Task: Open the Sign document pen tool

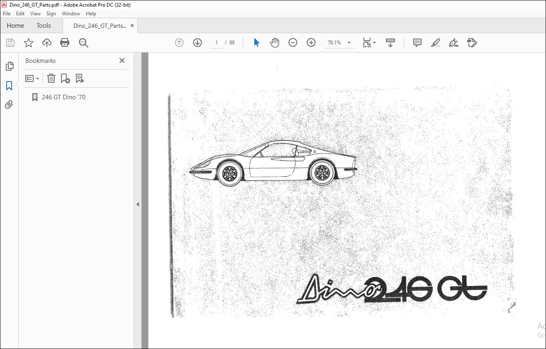Action: [453, 43]
